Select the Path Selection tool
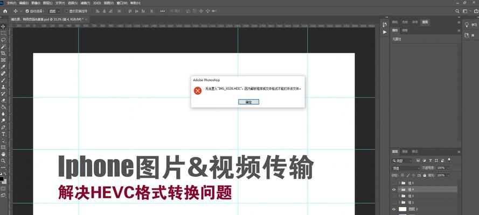 tap(3, 140)
